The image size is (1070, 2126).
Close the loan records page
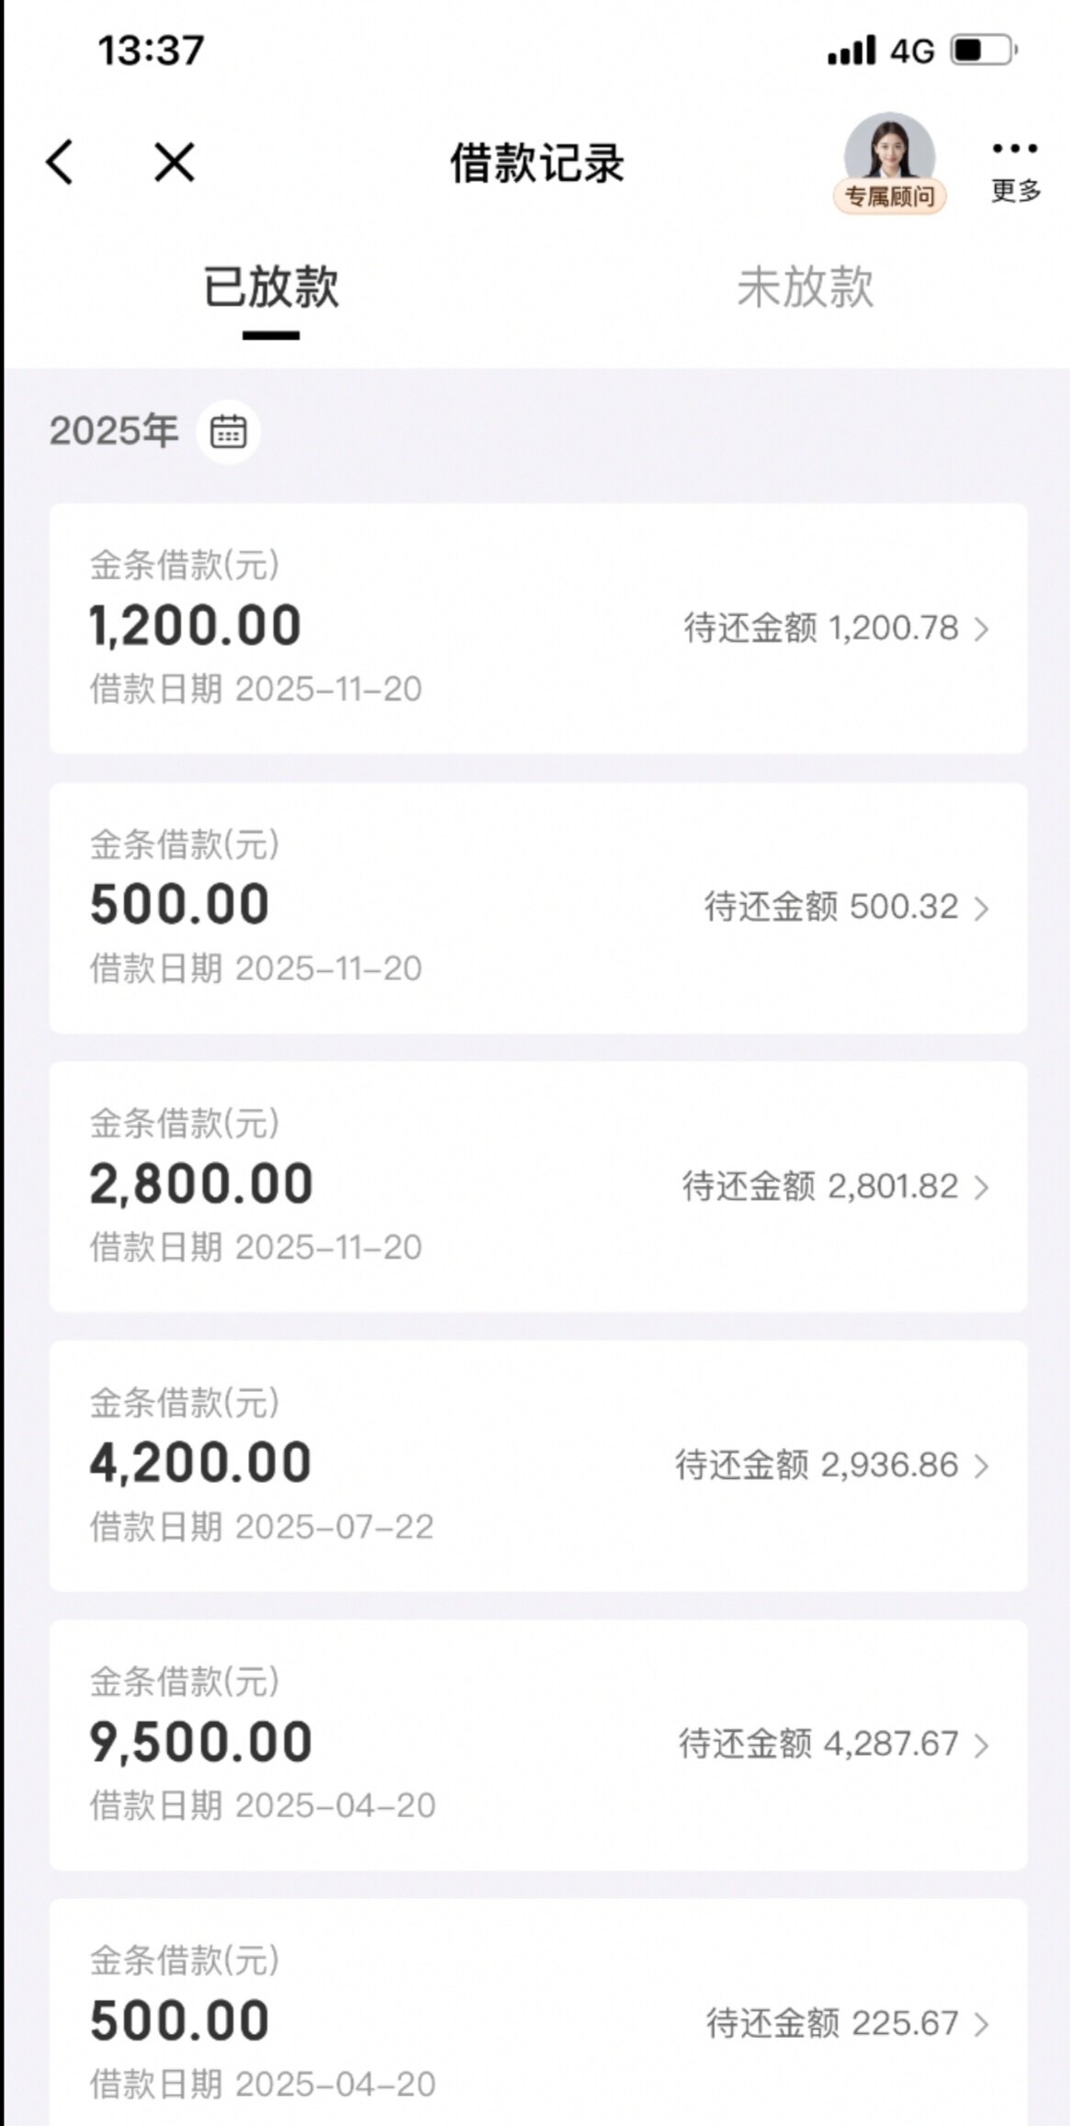(x=175, y=164)
